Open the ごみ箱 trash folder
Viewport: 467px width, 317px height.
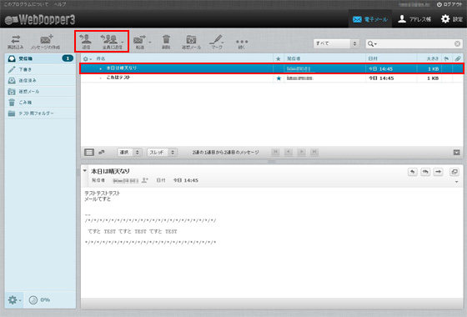tap(40, 102)
